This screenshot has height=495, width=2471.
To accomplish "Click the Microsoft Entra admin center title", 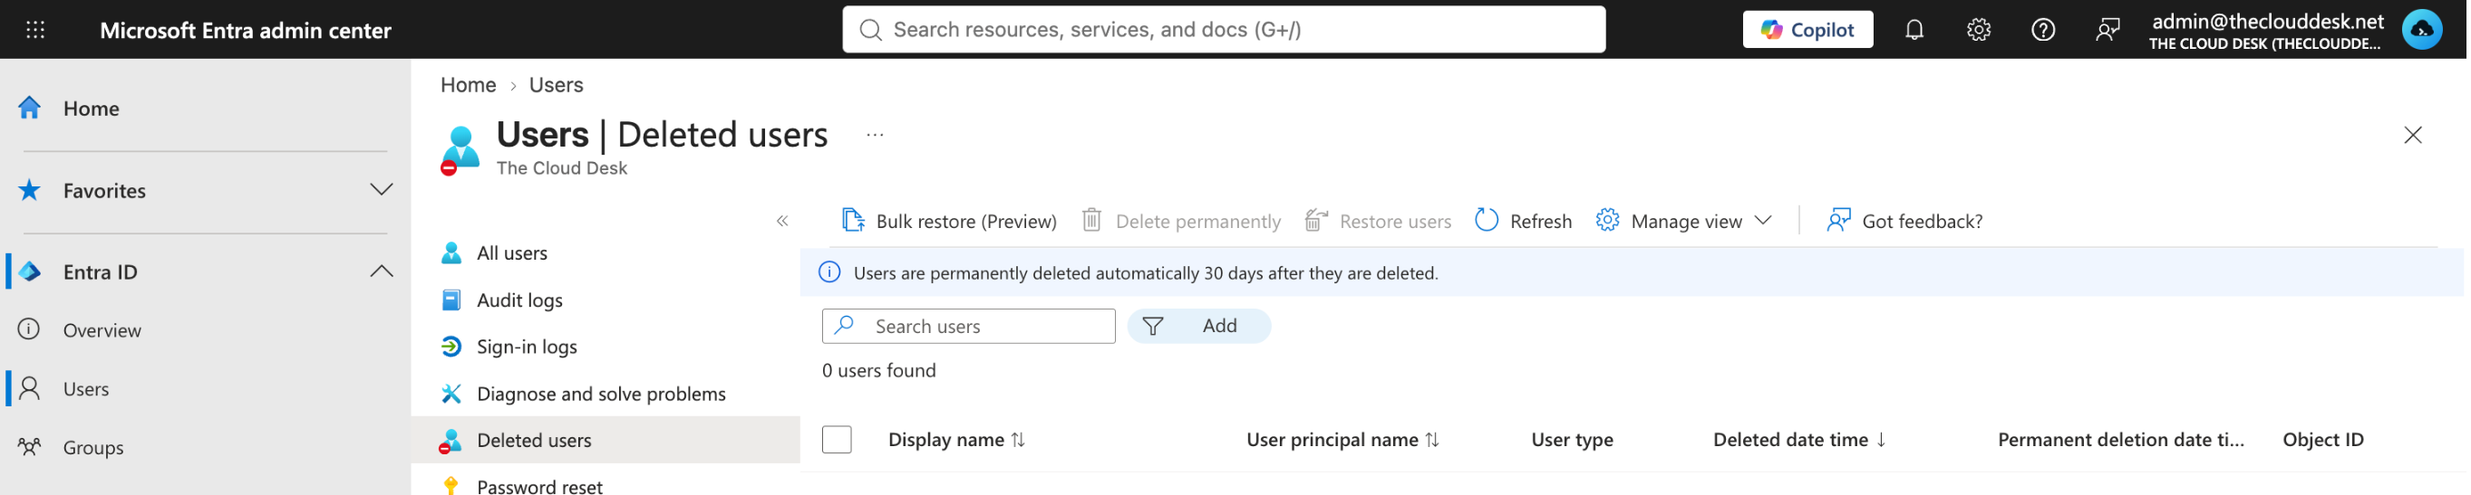I will pyautogui.click(x=246, y=31).
